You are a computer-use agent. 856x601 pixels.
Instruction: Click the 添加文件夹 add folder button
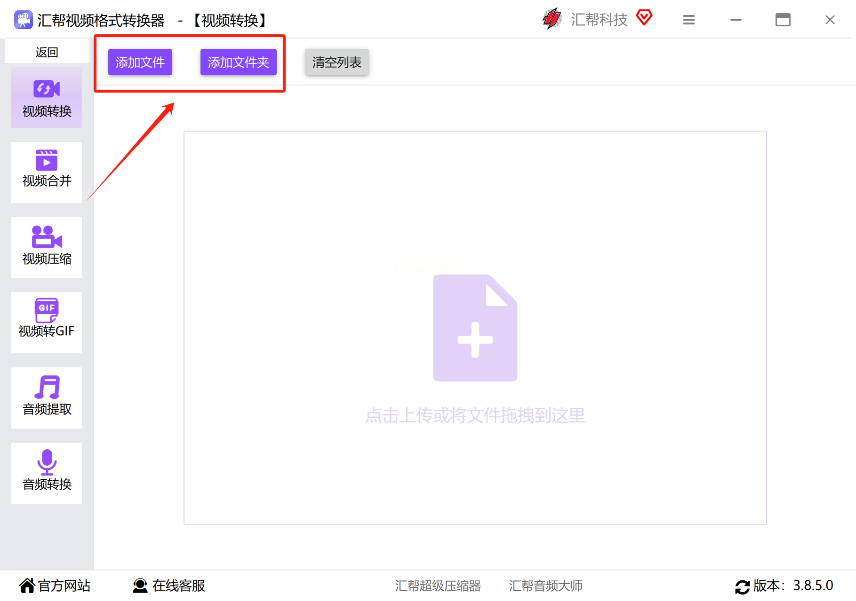click(x=239, y=62)
